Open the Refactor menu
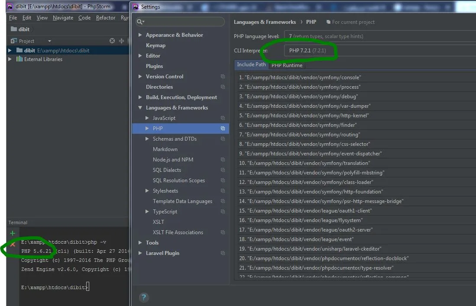Image resolution: width=476 pixels, height=306 pixels. 106,18
